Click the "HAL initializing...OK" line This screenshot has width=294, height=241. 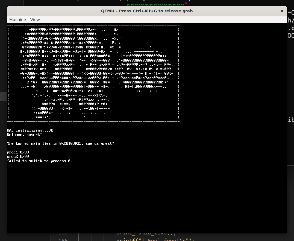coord(30,130)
